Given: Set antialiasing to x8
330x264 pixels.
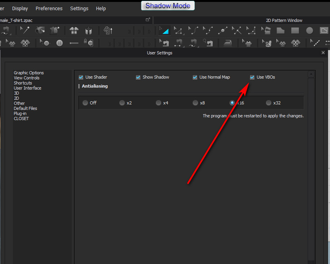Looking at the screenshot, I should pos(195,103).
